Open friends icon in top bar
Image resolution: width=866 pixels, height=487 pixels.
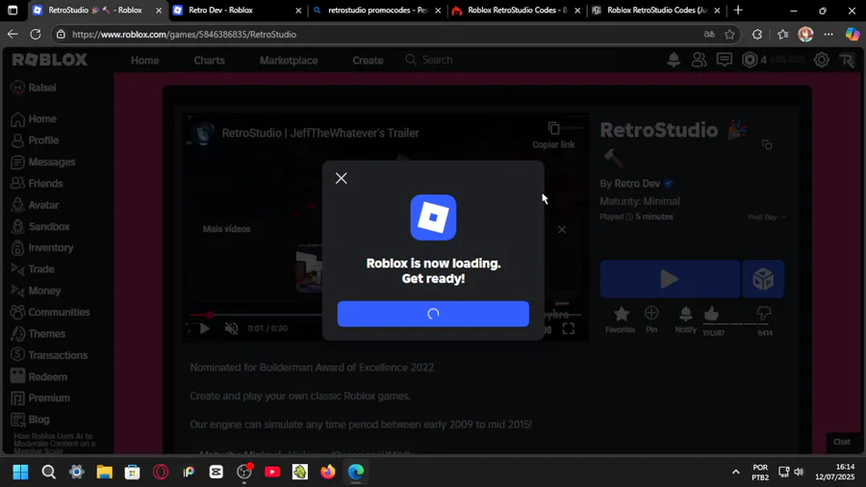(x=699, y=60)
